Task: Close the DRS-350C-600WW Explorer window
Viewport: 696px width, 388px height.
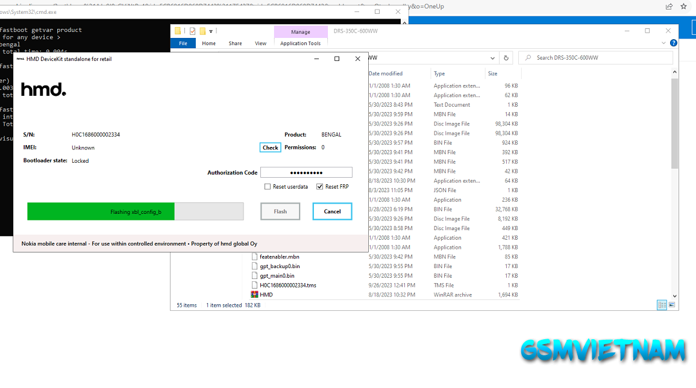Action: click(668, 31)
